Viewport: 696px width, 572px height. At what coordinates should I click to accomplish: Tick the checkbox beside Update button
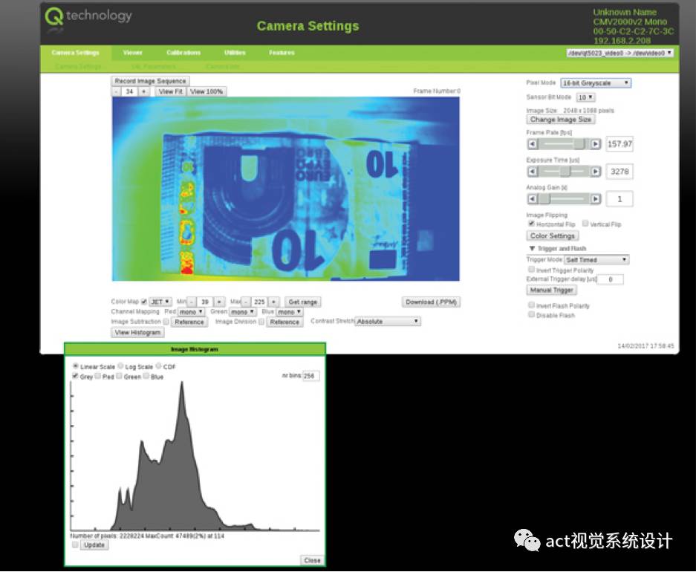75,545
